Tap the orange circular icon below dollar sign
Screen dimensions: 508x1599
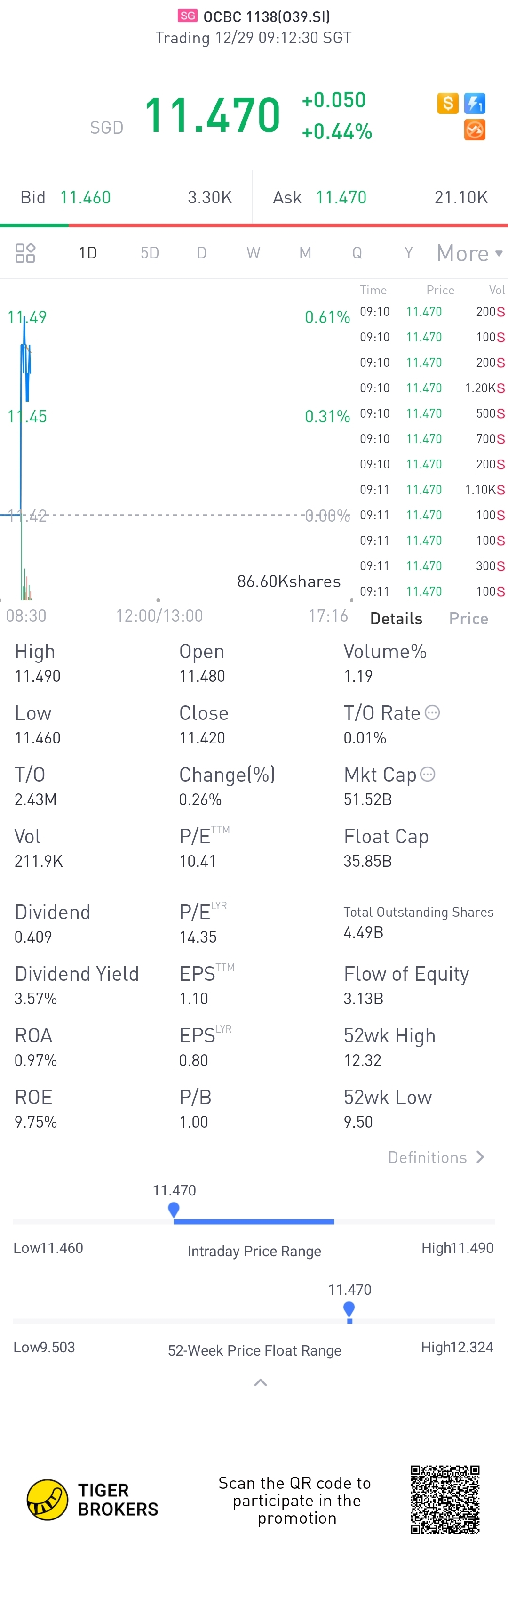click(475, 130)
